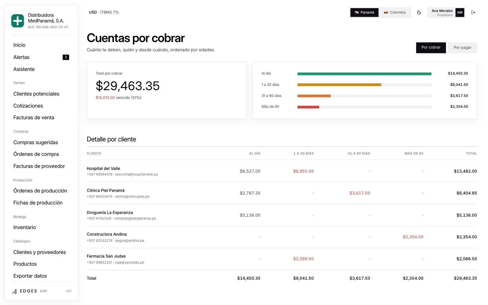This screenshot has height=305, width=488.
Task: Click Hospital del Valle total $13,482.00
Action: pos(465,171)
